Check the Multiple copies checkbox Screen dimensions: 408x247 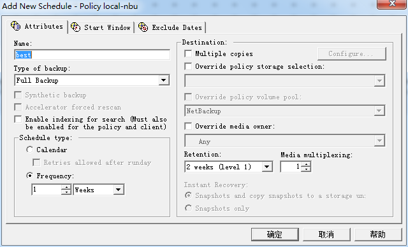pyautogui.click(x=188, y=53)
